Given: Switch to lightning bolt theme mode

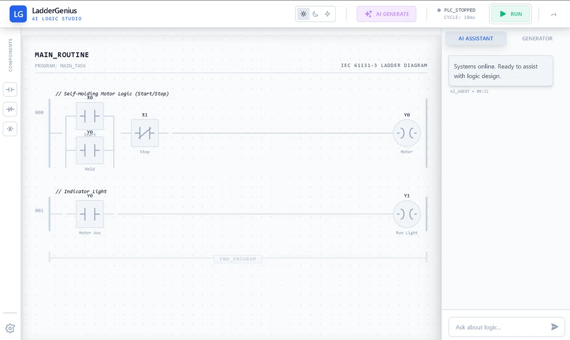Looking at the screenshot, I should 328,14.
